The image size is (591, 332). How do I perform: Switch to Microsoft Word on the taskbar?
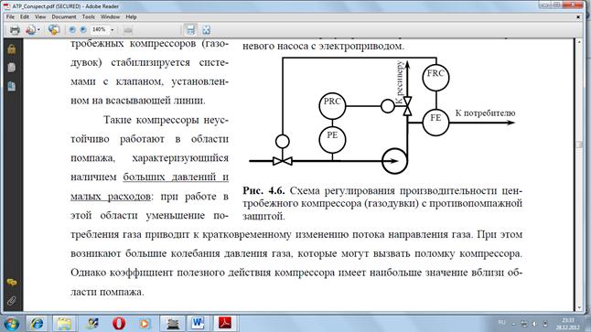[198, 323]
